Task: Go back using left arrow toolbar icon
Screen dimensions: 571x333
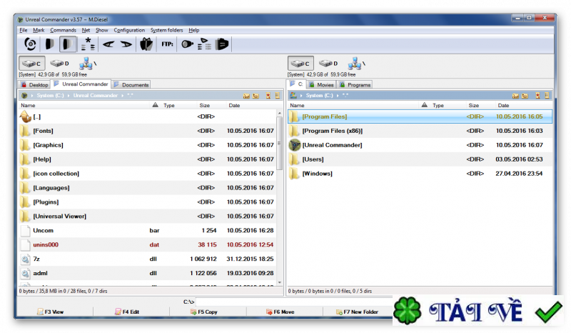Action: 108,44
